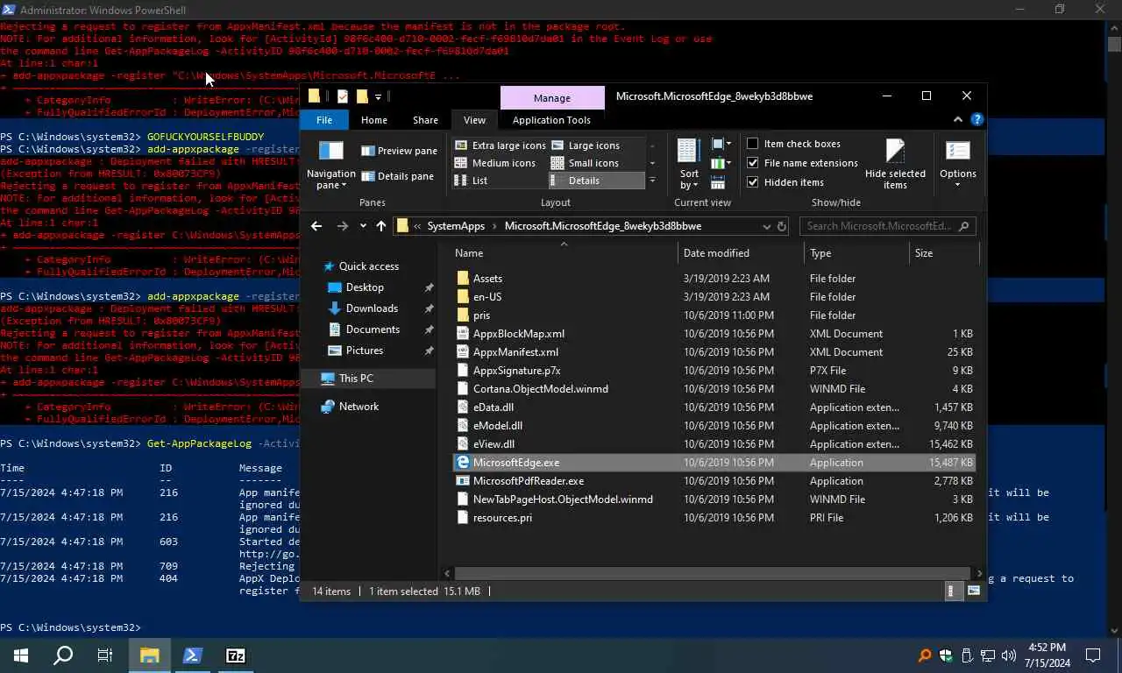Image resolution: width=1122 pixels, height=673 pixels.
Task: Select Details layout
Action: pyautogui.click(x=596, y=181)
